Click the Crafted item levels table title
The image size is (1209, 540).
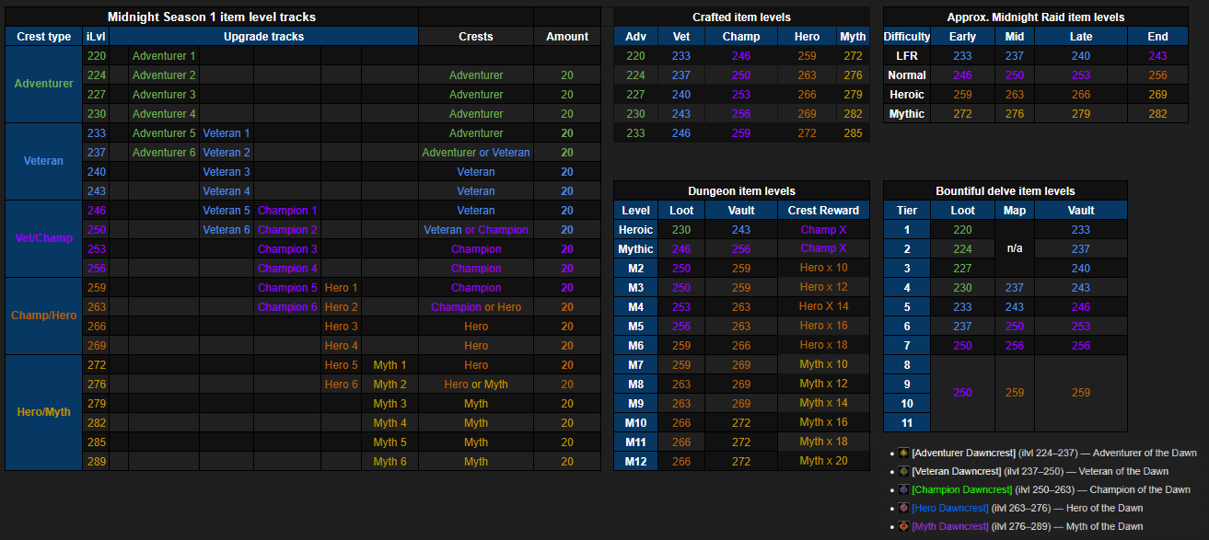click(x=740, y=17)
